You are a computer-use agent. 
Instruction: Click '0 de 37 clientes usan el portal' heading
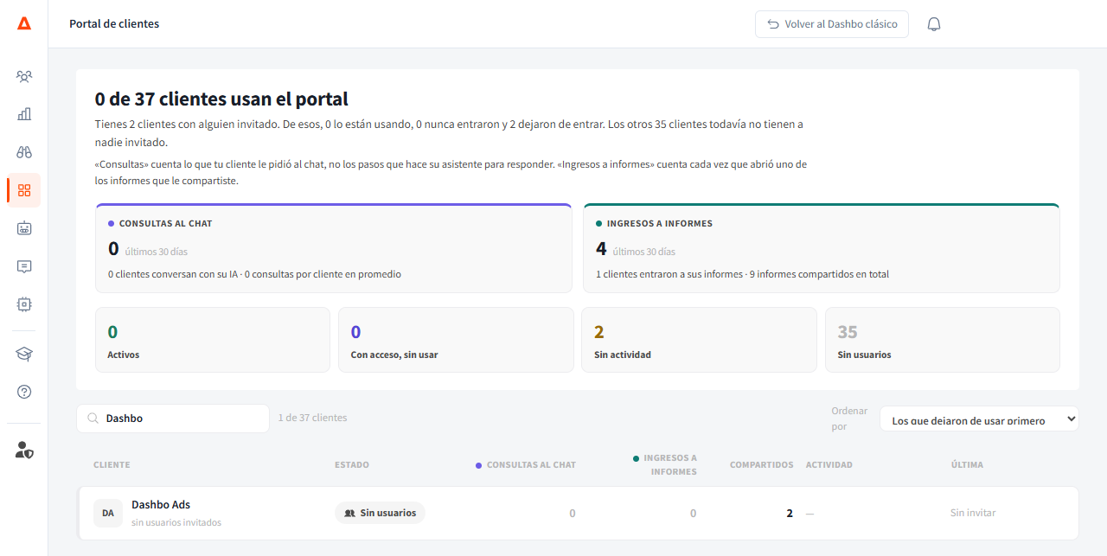click(221, 99)
